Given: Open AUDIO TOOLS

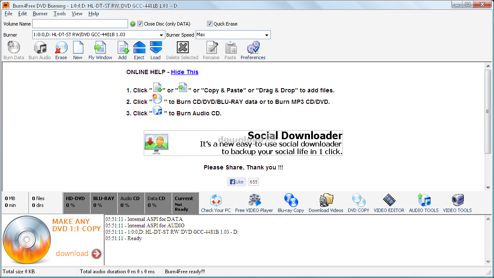Looking at the screenshot, I should coord(424,200).
